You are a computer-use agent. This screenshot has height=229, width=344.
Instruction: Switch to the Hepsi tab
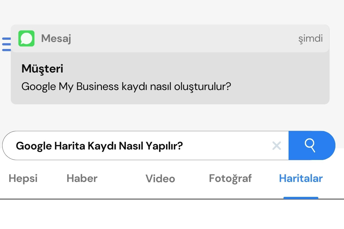22,178
